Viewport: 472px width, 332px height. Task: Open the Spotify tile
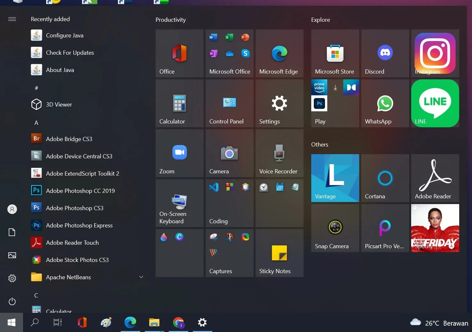pos(435,228)
